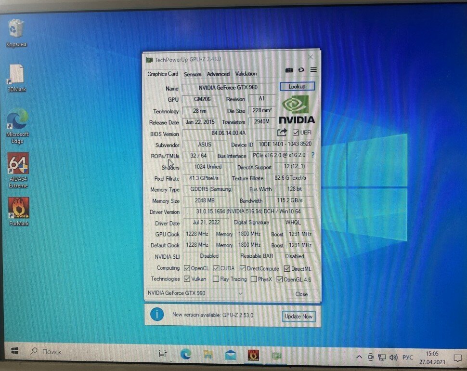Click the Lookup button

[x=297, y=86]
